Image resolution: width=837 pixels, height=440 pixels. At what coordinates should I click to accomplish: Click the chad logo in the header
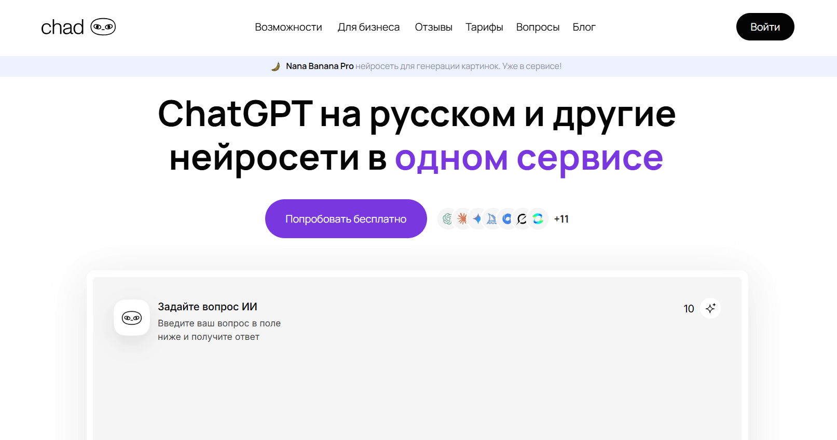78,27
